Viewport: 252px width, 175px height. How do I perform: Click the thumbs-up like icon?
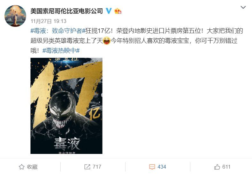point(217,167)
